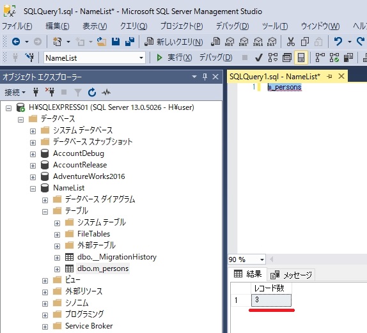Switch to the 結果 tab
Image resolution: width=367 pixels, height=333 pixels.
pos(247,274)
